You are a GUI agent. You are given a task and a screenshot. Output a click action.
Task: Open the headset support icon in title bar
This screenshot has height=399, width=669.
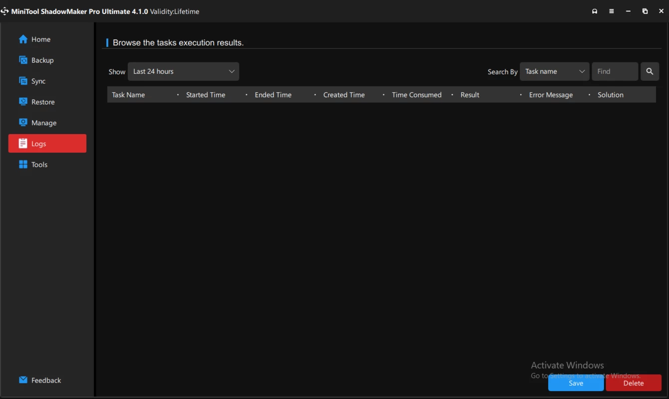[595, 11]
